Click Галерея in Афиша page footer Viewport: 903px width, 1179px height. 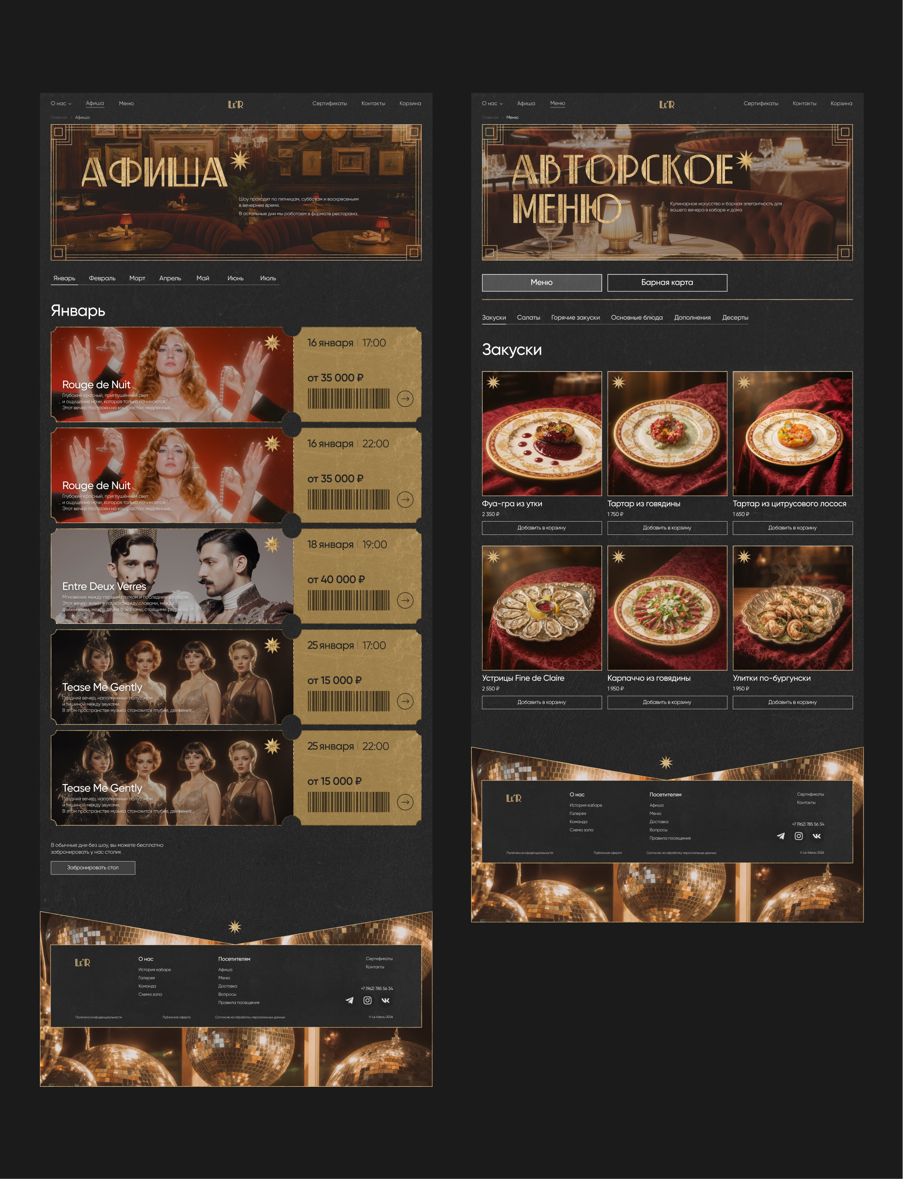click(x=146, y=978)
